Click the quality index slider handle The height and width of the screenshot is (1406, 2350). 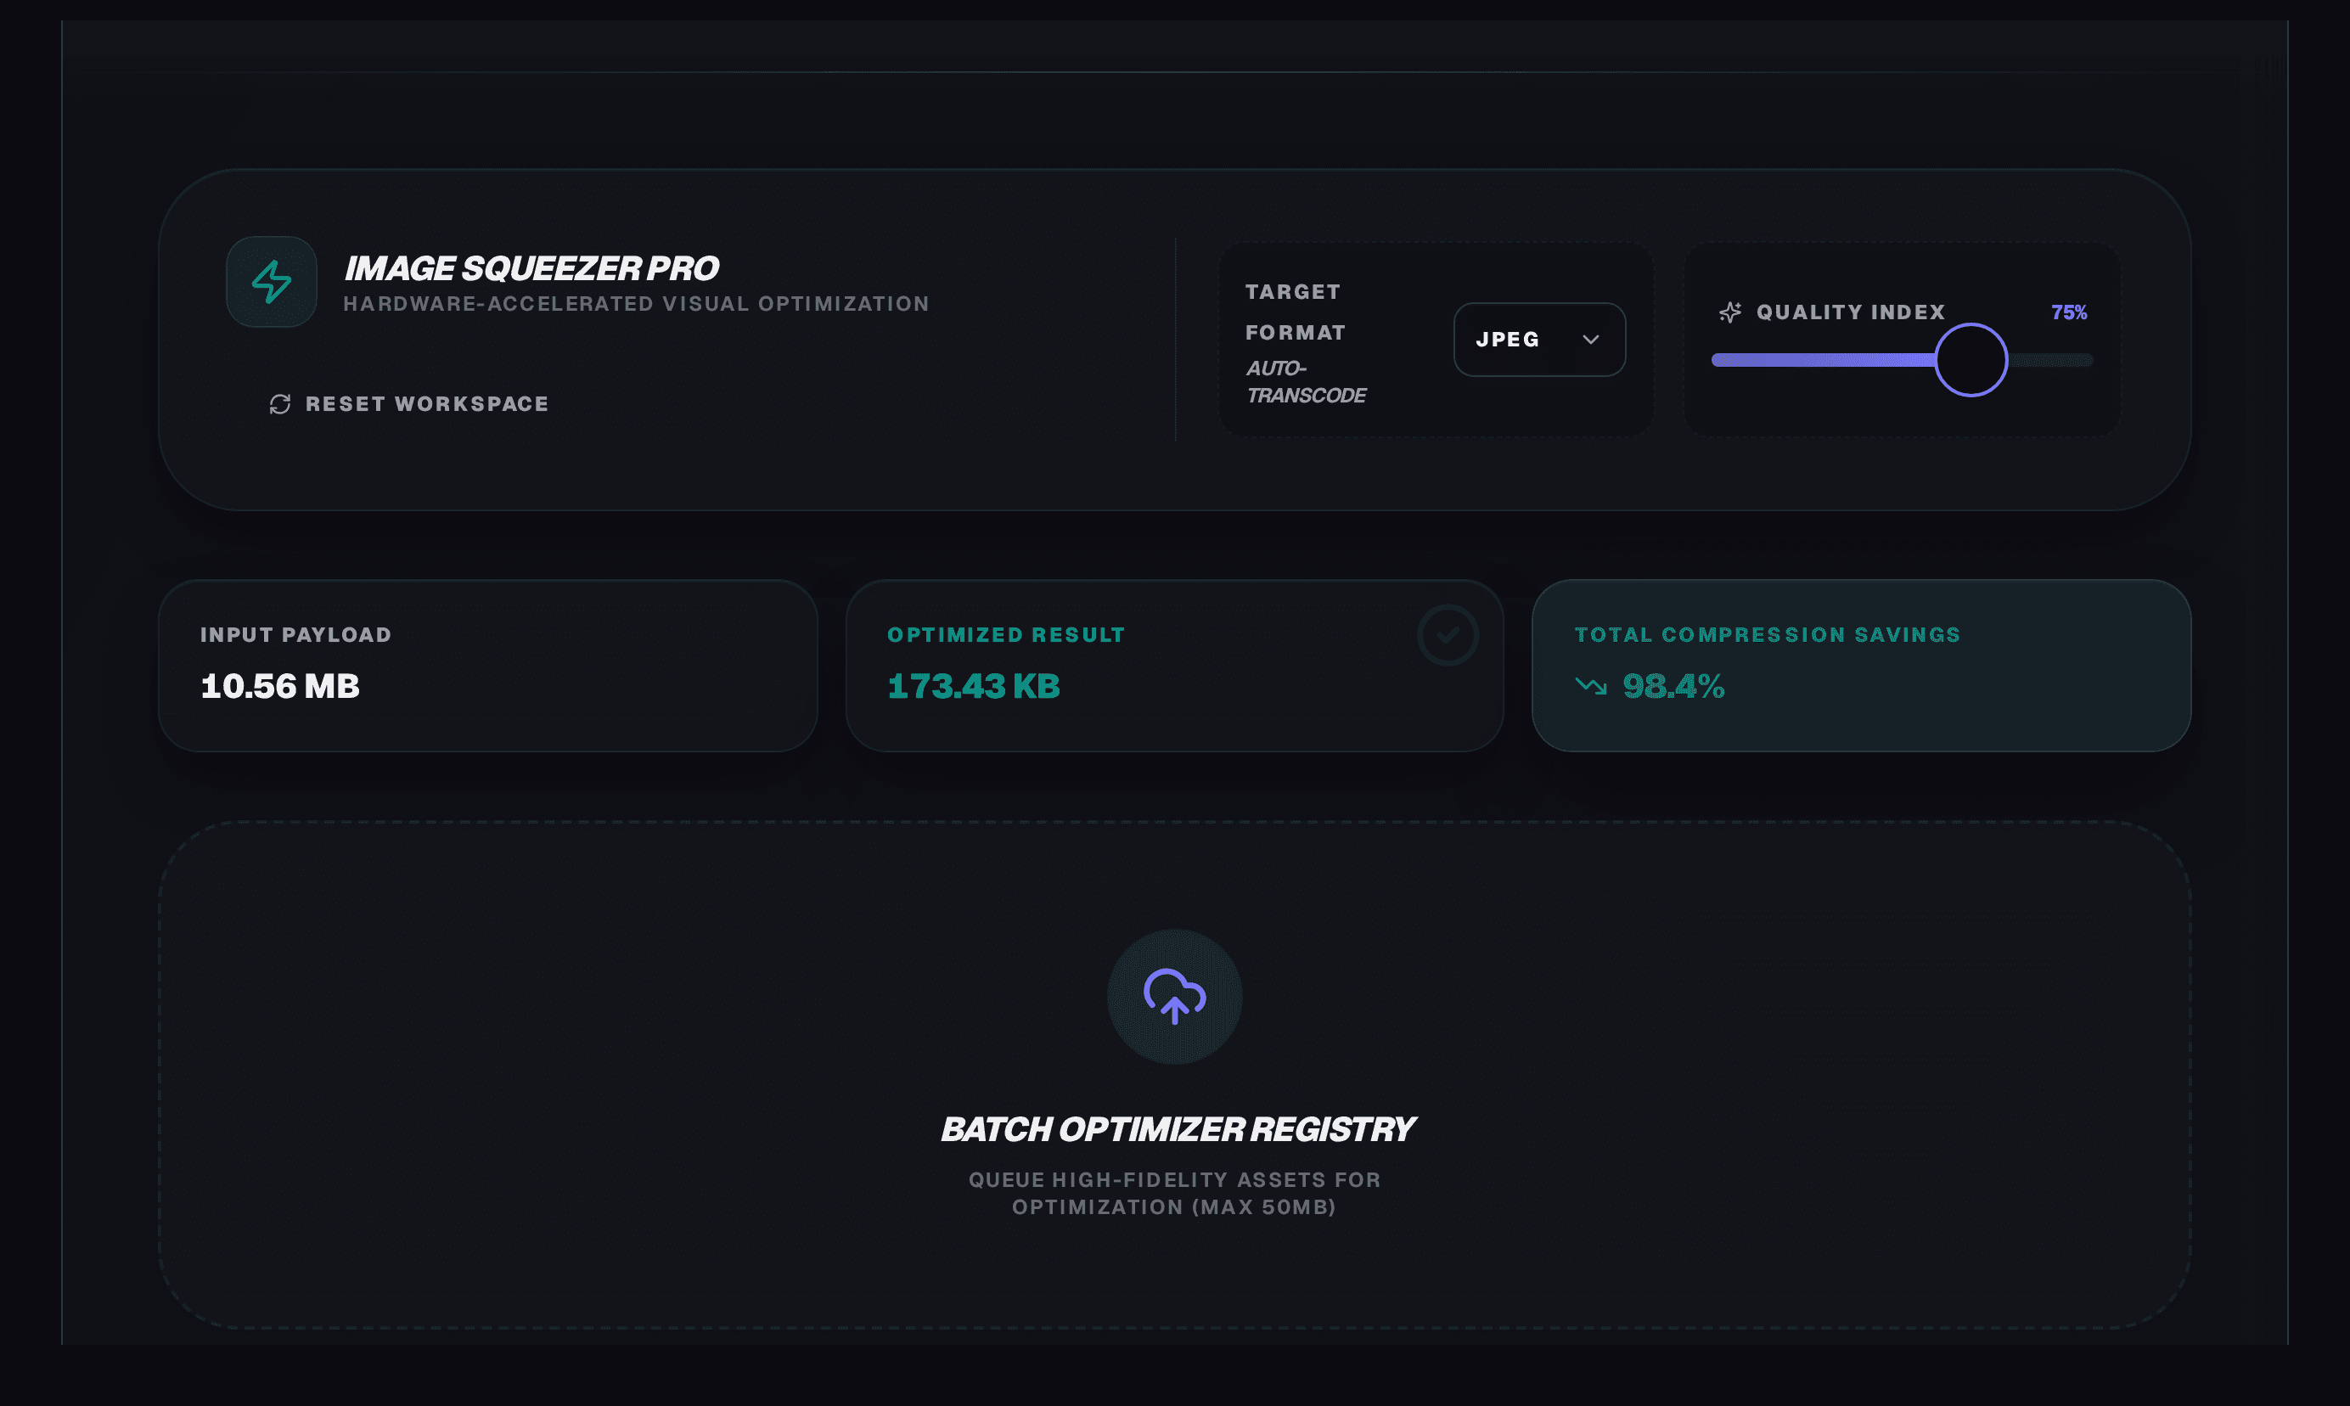click(1971, 360)
